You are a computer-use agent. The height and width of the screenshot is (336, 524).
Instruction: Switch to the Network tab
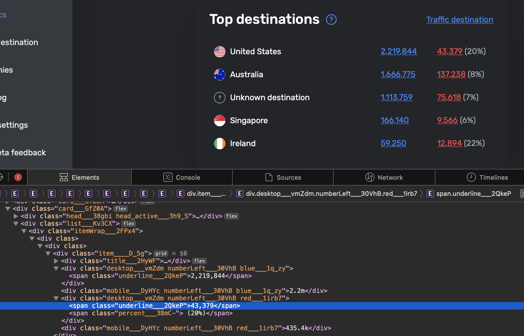[x=384, y=177]
